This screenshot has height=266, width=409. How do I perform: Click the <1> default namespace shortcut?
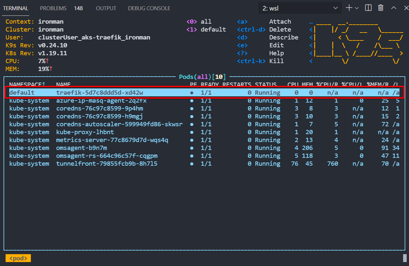click(206, 30)
